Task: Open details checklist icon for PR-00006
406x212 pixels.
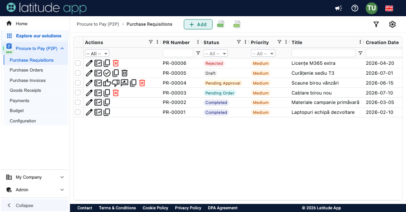Action: point(98,63)
